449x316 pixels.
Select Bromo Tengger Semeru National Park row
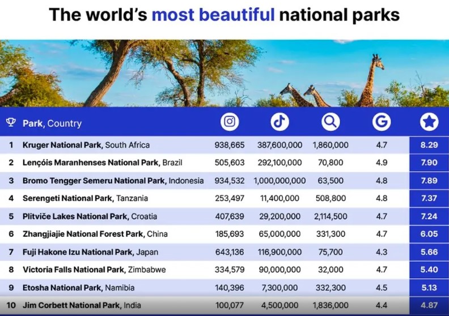click(x=113, y=181)
